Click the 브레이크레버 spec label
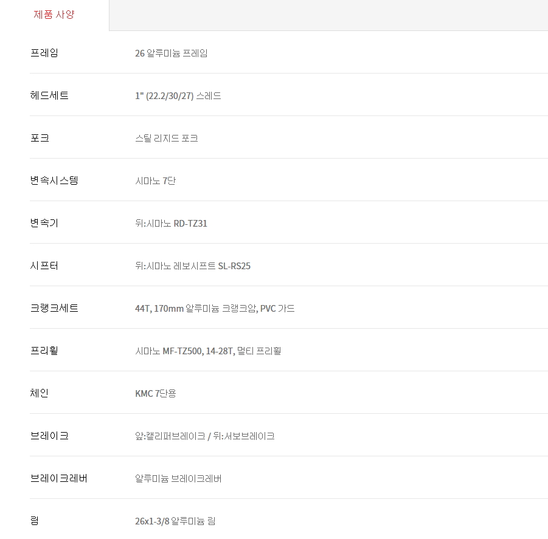 tap(59, 478)
